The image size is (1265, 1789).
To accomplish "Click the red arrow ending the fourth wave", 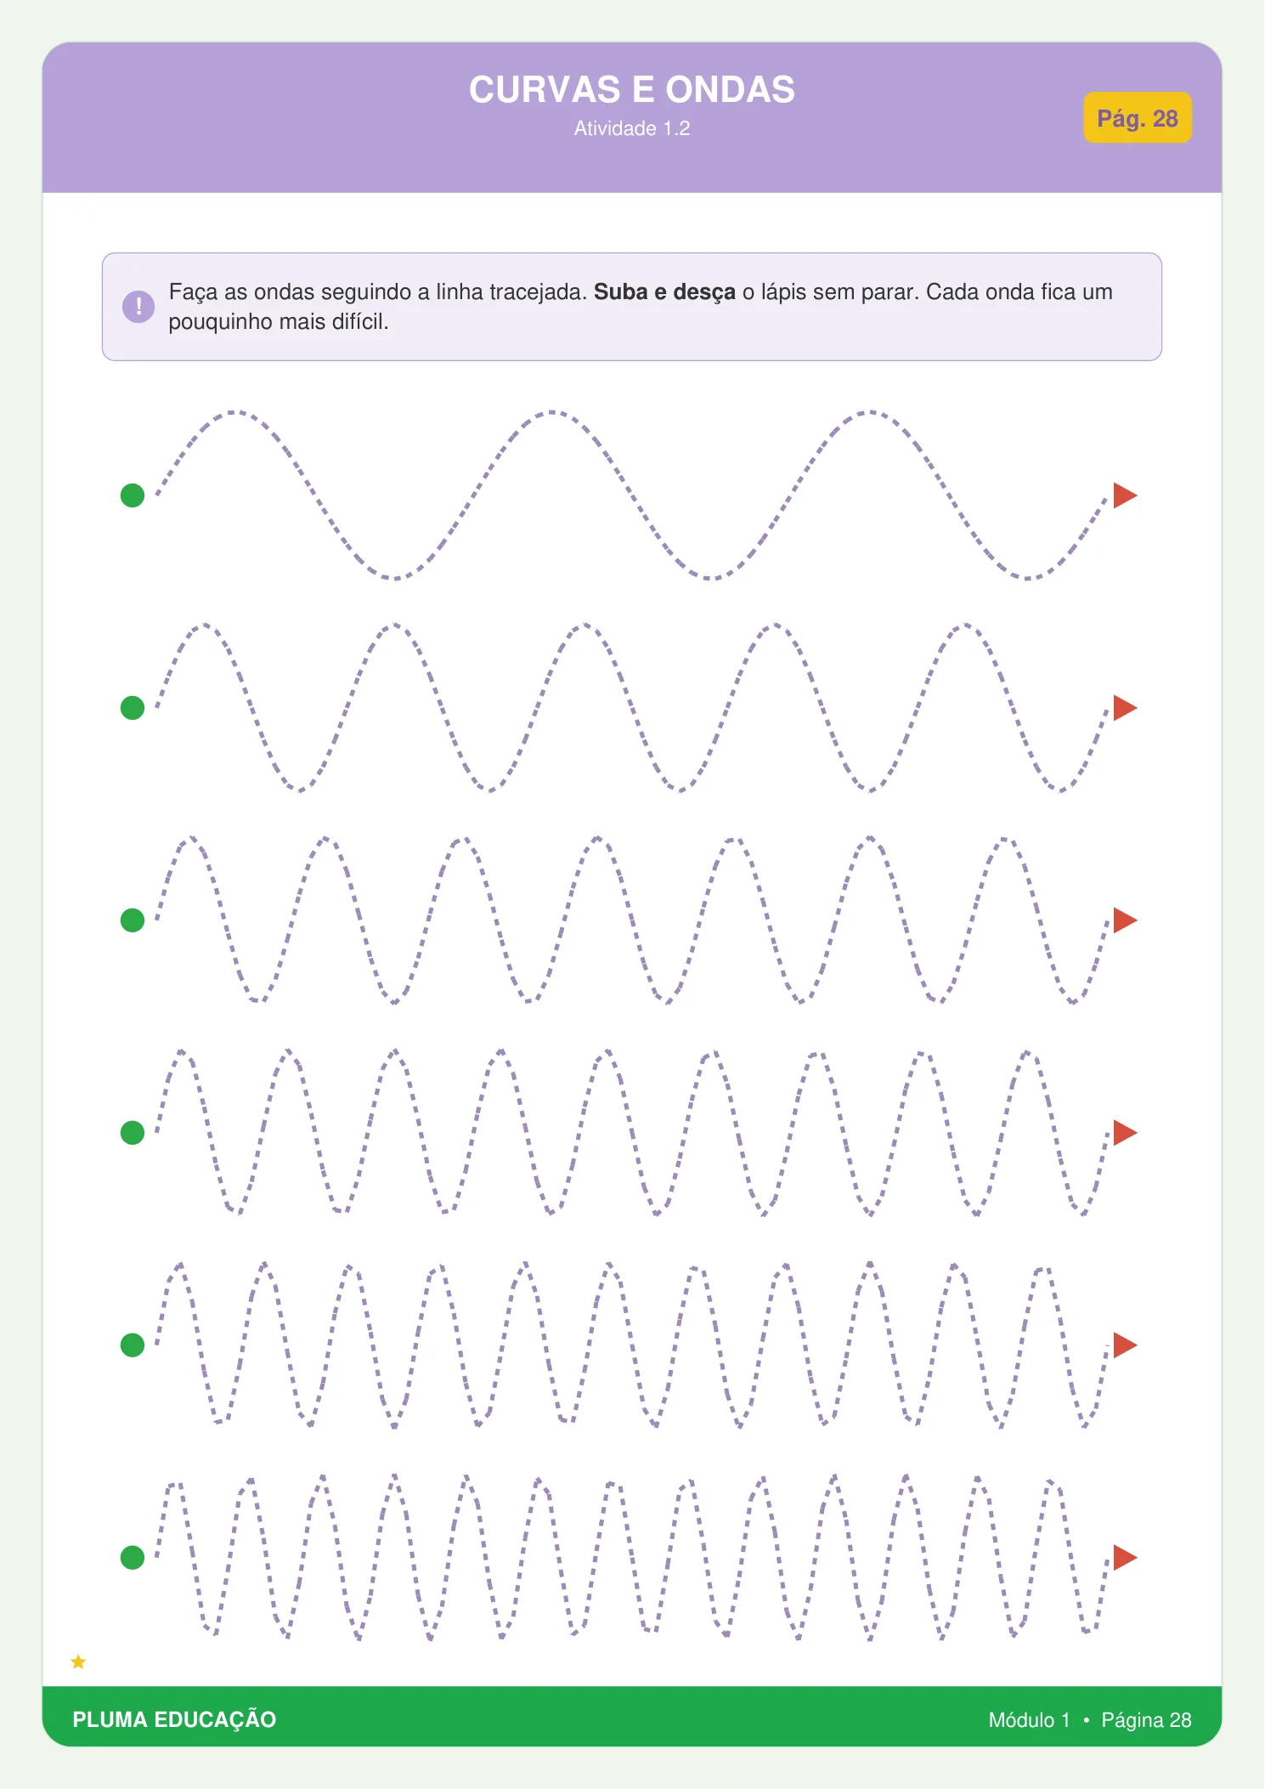I will [1124, 1133].
